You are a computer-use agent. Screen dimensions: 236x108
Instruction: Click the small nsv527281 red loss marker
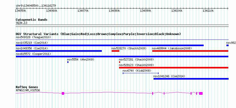pos(120,62)
